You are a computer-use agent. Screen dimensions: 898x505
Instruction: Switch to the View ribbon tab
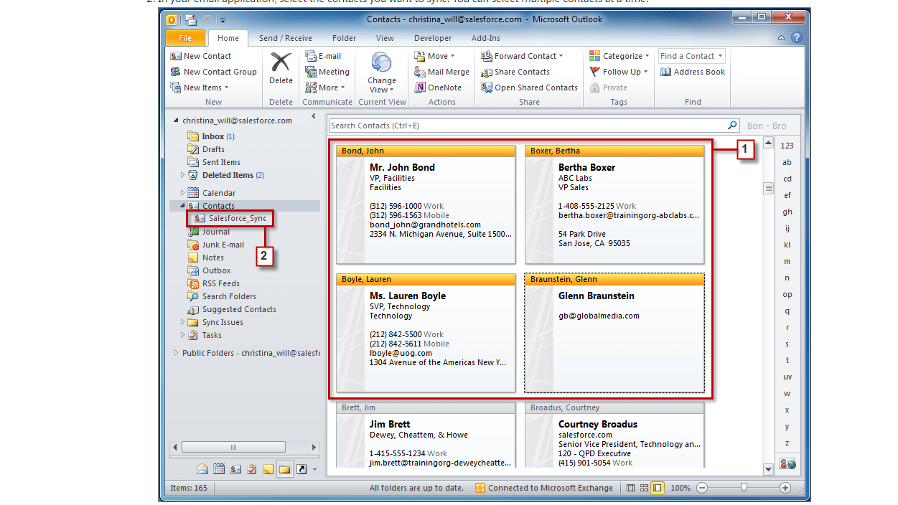click(x=385, y=38)
